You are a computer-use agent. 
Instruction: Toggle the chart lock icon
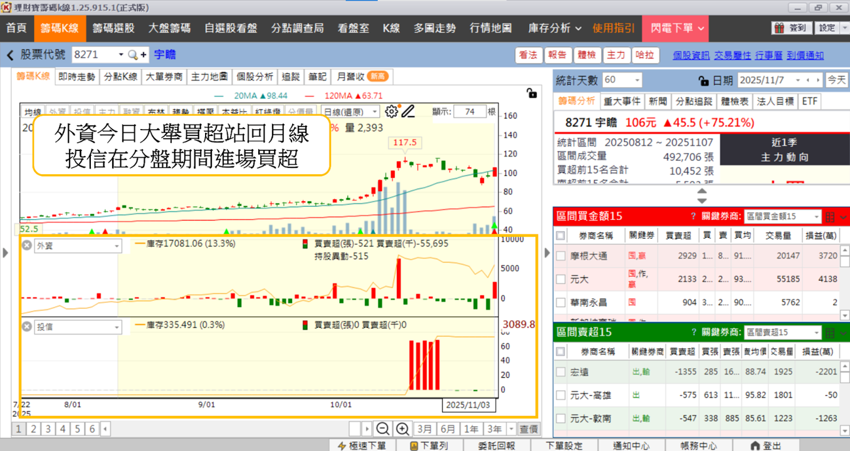(532, 94)
